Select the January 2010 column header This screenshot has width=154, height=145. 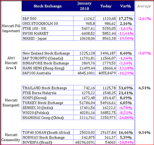(x=85, y=6)
